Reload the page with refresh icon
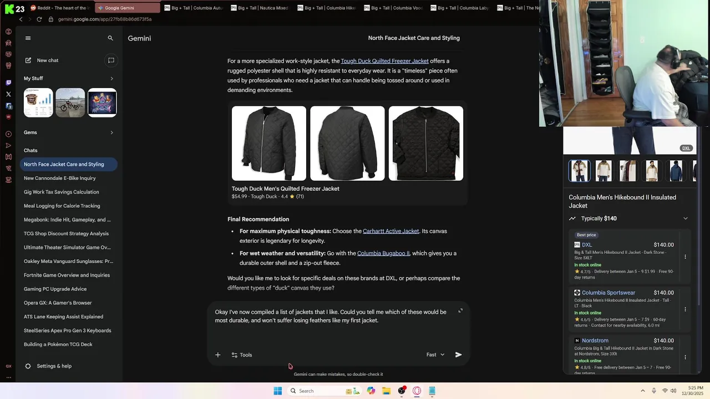 coord(39,19)
